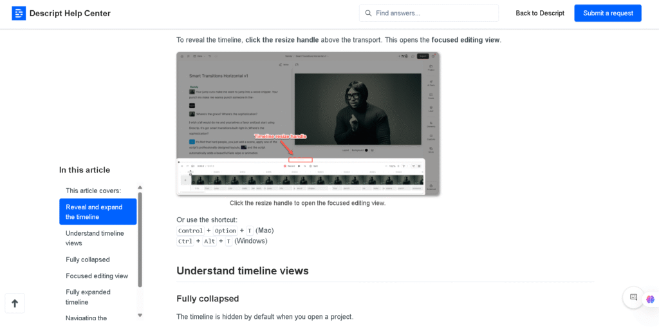The width and height of the screenshot is (659, 331).
Task: Click 'Or use the shortcut:' text
Action: pos(207,220)
